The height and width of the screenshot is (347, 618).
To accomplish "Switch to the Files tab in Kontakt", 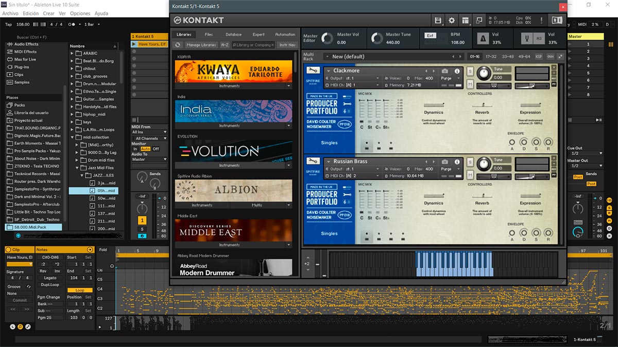I will 209,34.
